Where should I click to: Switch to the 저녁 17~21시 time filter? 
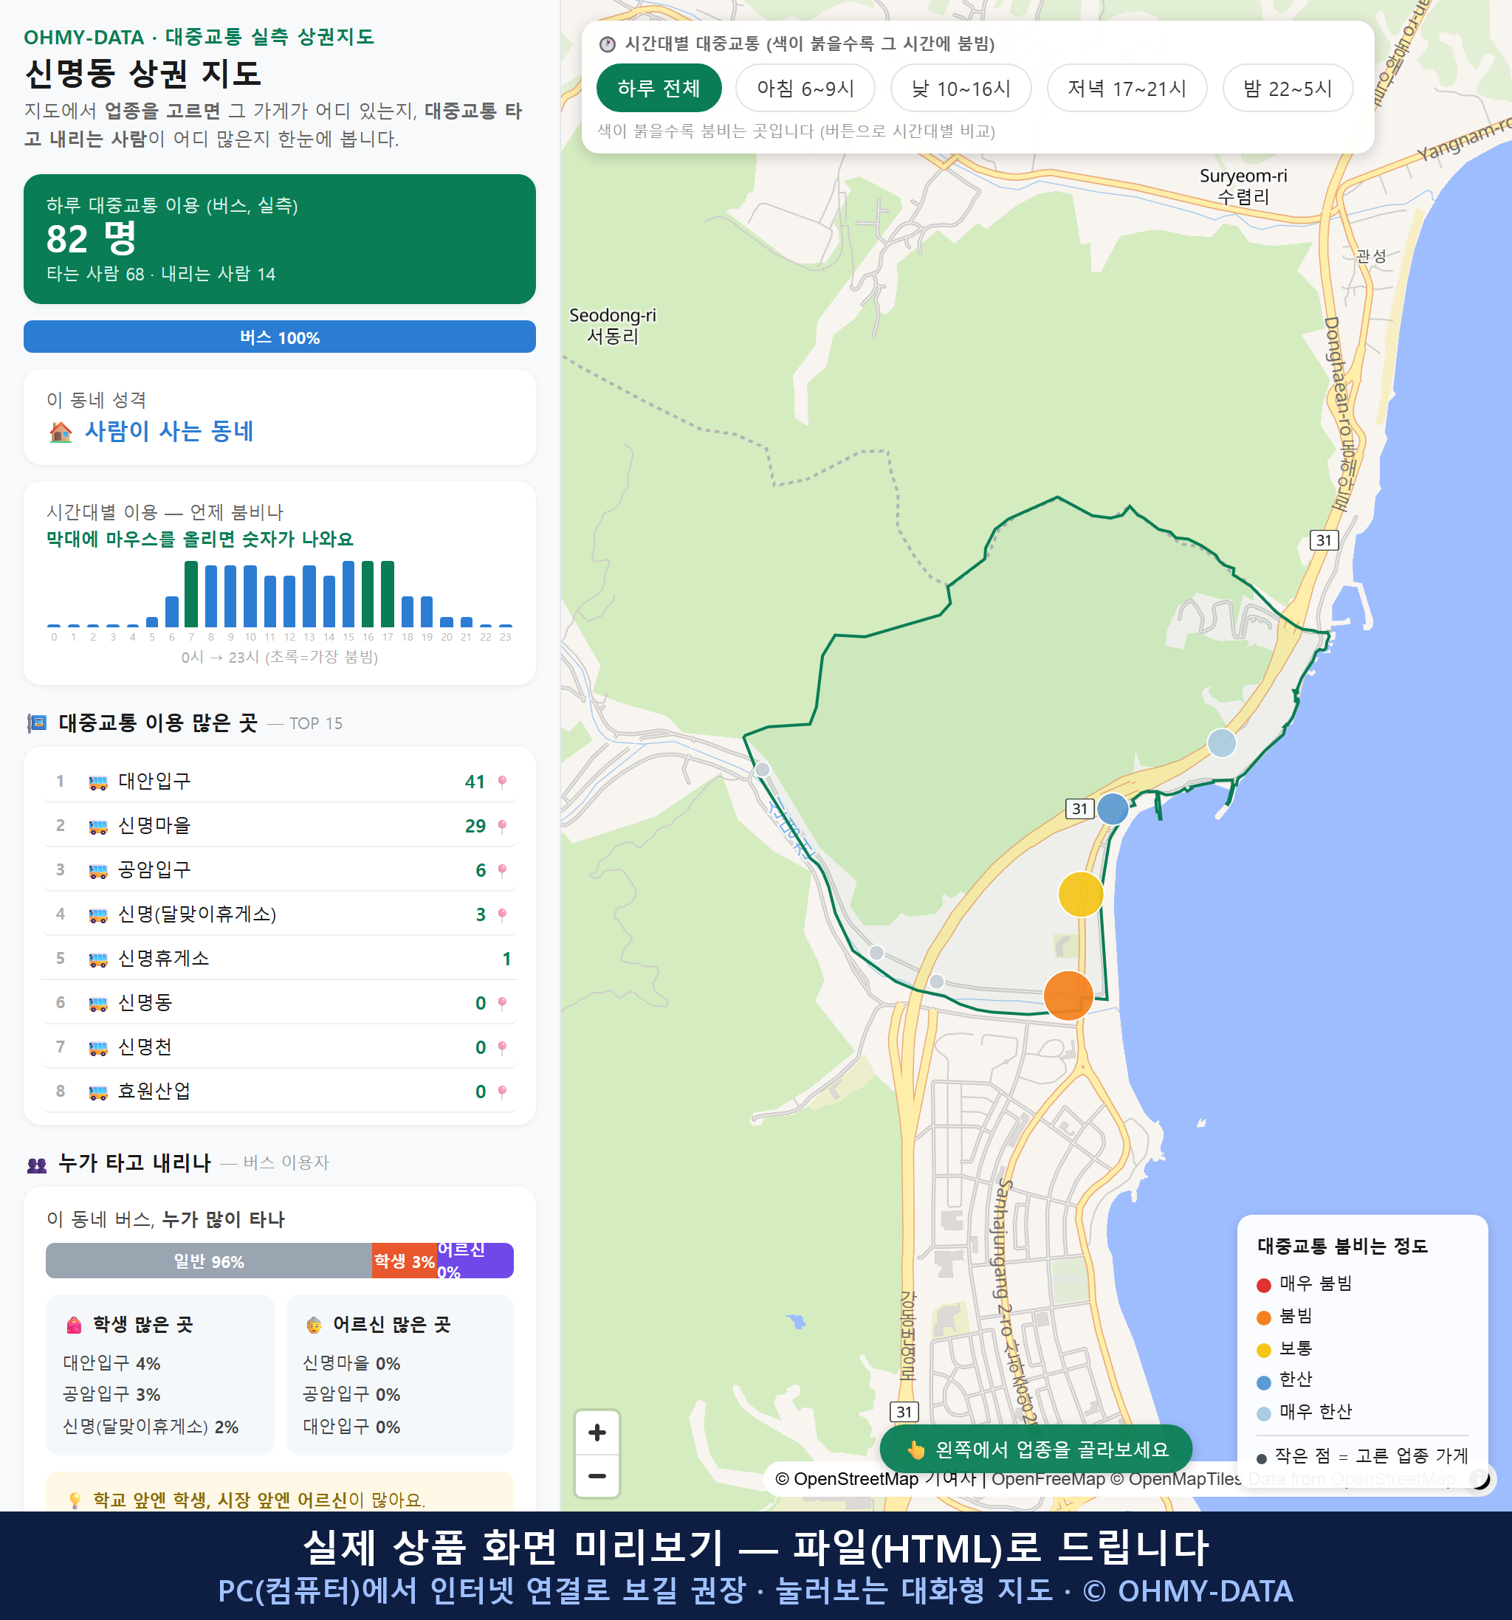pyautogui.click(x=1126, y=88)
